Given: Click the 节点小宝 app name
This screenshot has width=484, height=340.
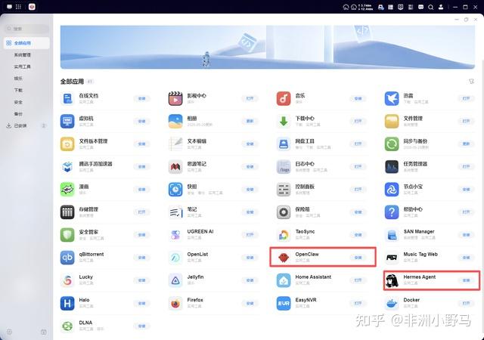Looking at the screenshot, I should click(x=413, y=187).
